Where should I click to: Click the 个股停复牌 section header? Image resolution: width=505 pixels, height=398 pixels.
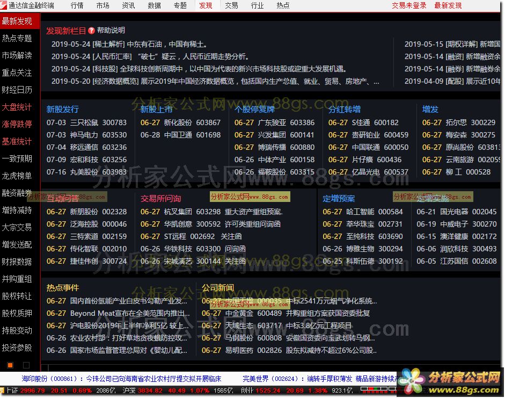[254, 109]
